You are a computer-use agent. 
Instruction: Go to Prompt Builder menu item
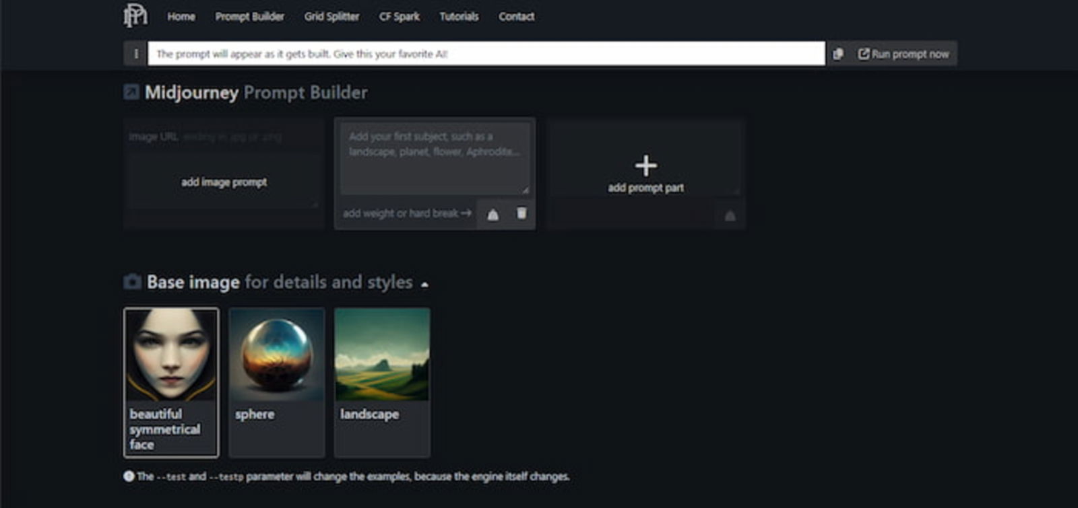pyautogui.click(x=250, y=16)
